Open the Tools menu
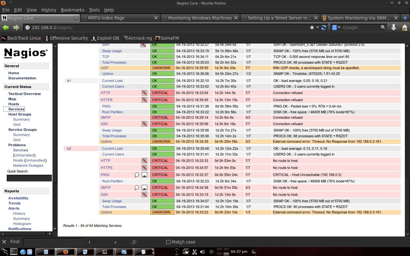Screen dimensions: 410x256 [x=94, y=10]
